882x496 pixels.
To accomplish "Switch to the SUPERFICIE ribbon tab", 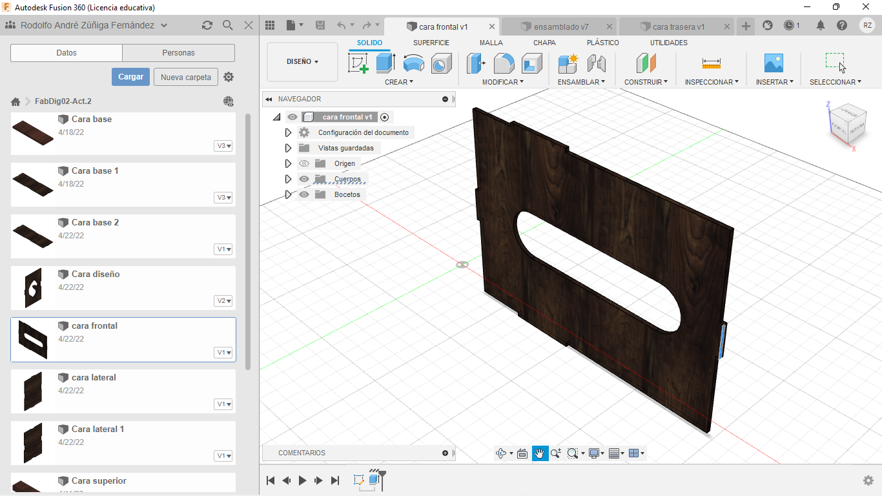I will 431,43.
